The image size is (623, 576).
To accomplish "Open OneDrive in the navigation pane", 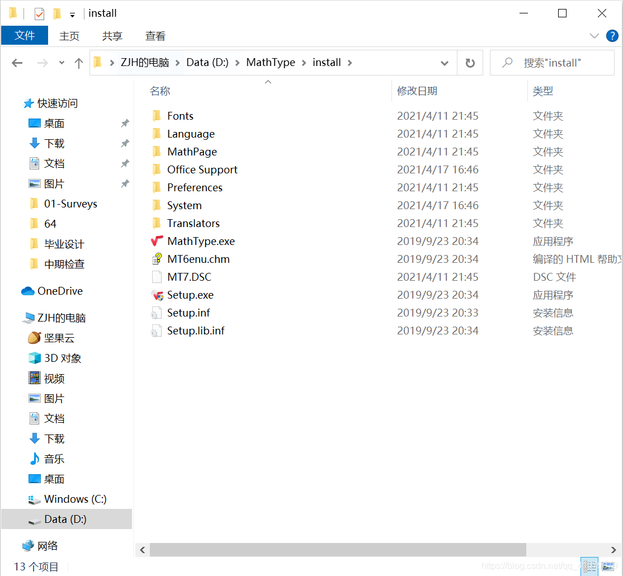I will point(52,291).
